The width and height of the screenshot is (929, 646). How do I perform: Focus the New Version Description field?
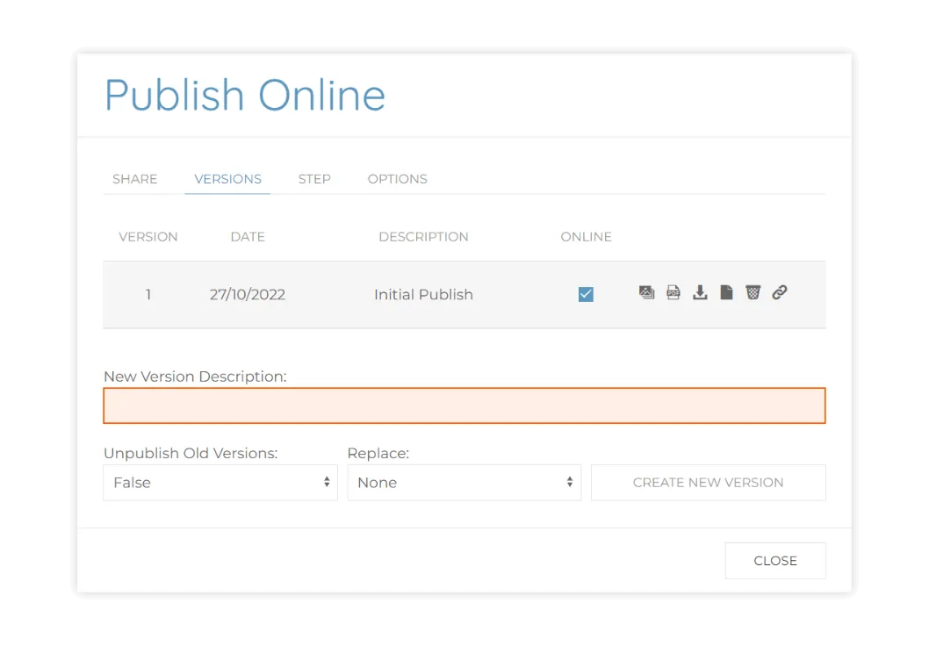[x=464, y=406]
